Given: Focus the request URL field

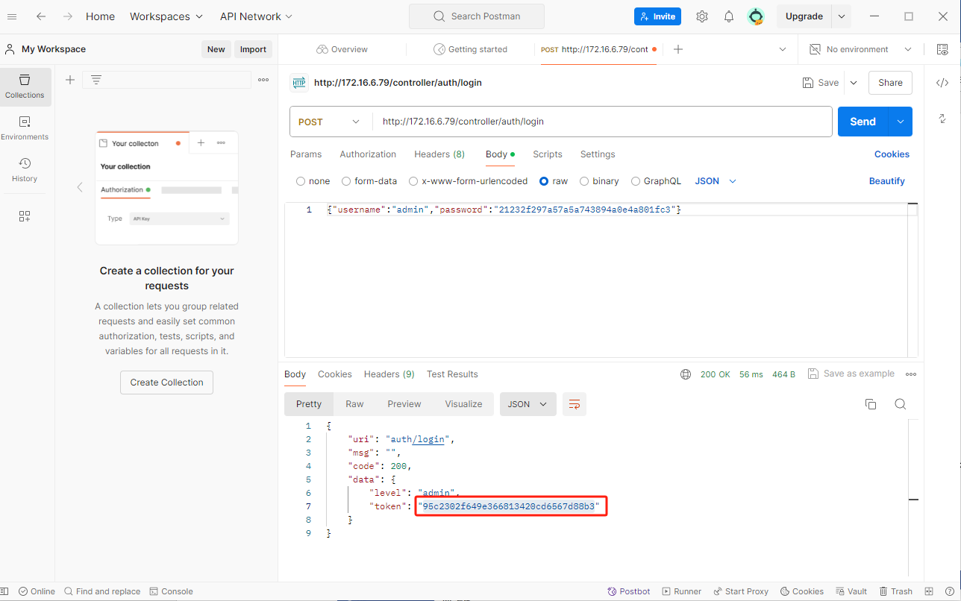Looking at the screenshot, I should [602, 122].
